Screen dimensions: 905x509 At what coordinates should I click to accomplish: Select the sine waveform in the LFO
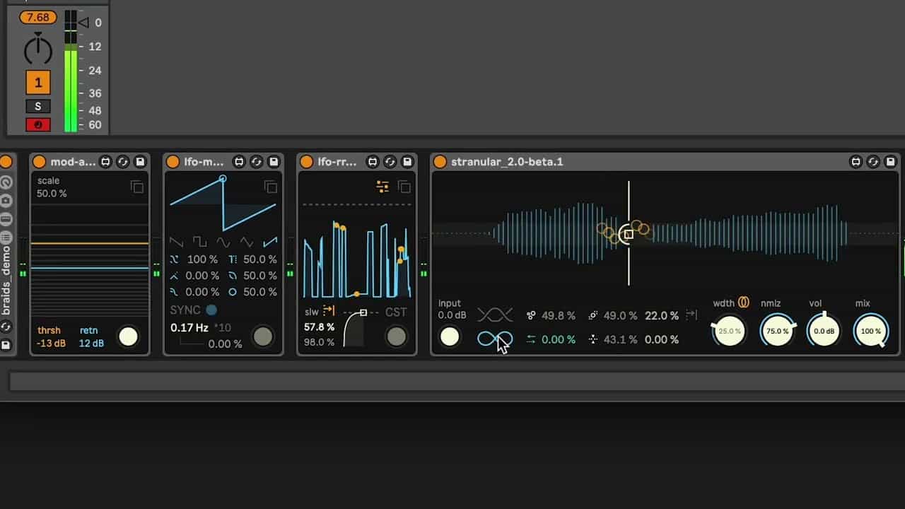pos(223,242)
